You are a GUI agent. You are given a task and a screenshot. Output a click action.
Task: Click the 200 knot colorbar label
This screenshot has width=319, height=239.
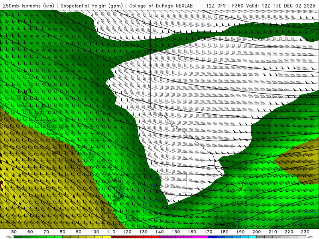pyautogui.click(x=256, y=232)
